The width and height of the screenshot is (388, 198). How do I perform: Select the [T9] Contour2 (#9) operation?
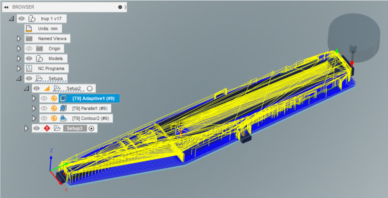91,118
